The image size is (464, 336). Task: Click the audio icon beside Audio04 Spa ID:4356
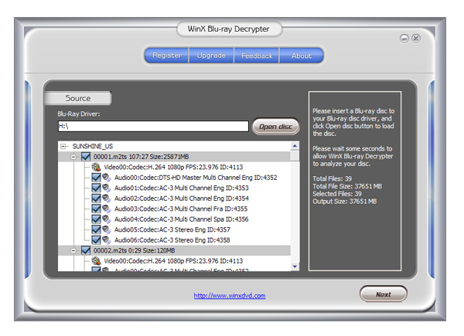[x=106, y=219]
